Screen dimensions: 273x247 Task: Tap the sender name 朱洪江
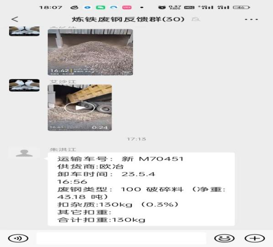pyautogui.click(x=63, y=149)
